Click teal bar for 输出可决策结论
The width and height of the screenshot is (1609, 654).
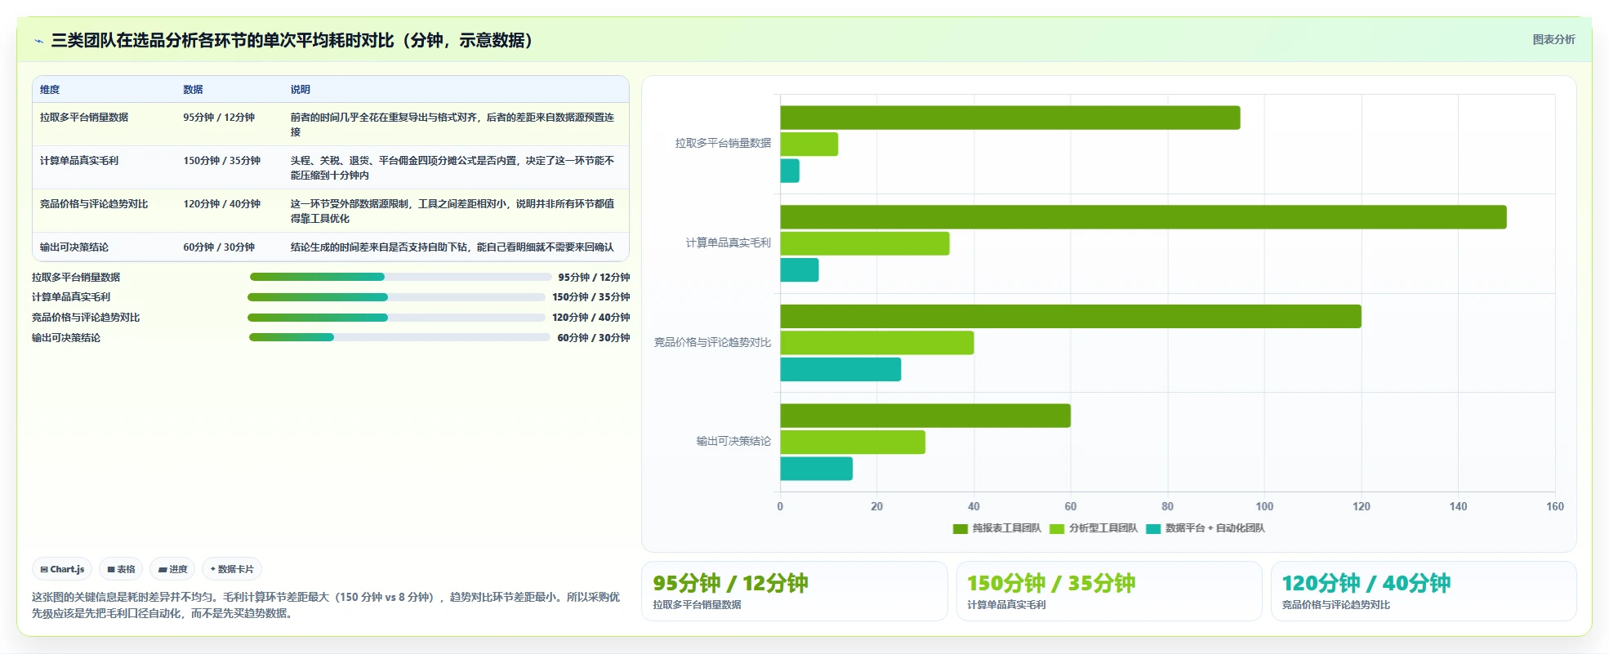[x=817, y=469]
